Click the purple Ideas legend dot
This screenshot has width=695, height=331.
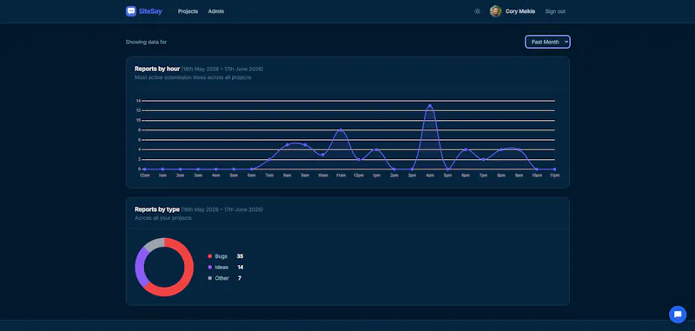coord(210,268)
